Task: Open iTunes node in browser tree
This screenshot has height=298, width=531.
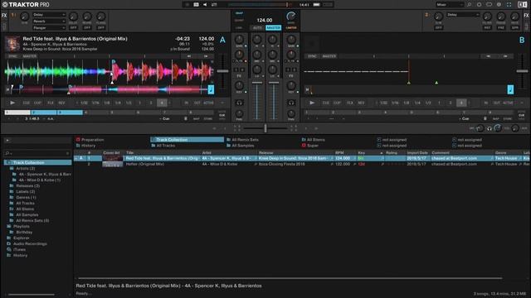Action: (19, 249)
